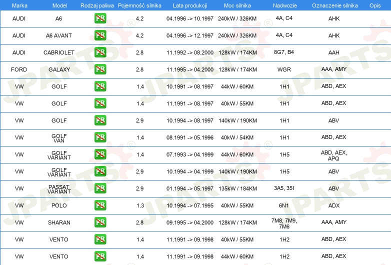Image resolution: width=391 pixels, height=265 pixels.
Task: Click the petrol fuel icon in the GOLF VAN row
Action: point(100,137)
